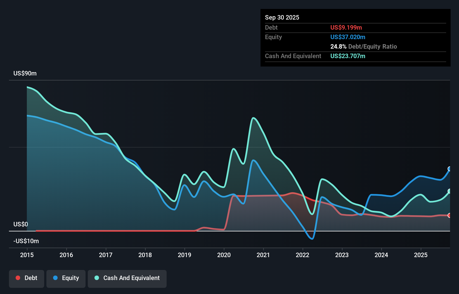Expand details for the Debt/Equity Ratio row
Screen dimensions: 459x294
[364, 46]
